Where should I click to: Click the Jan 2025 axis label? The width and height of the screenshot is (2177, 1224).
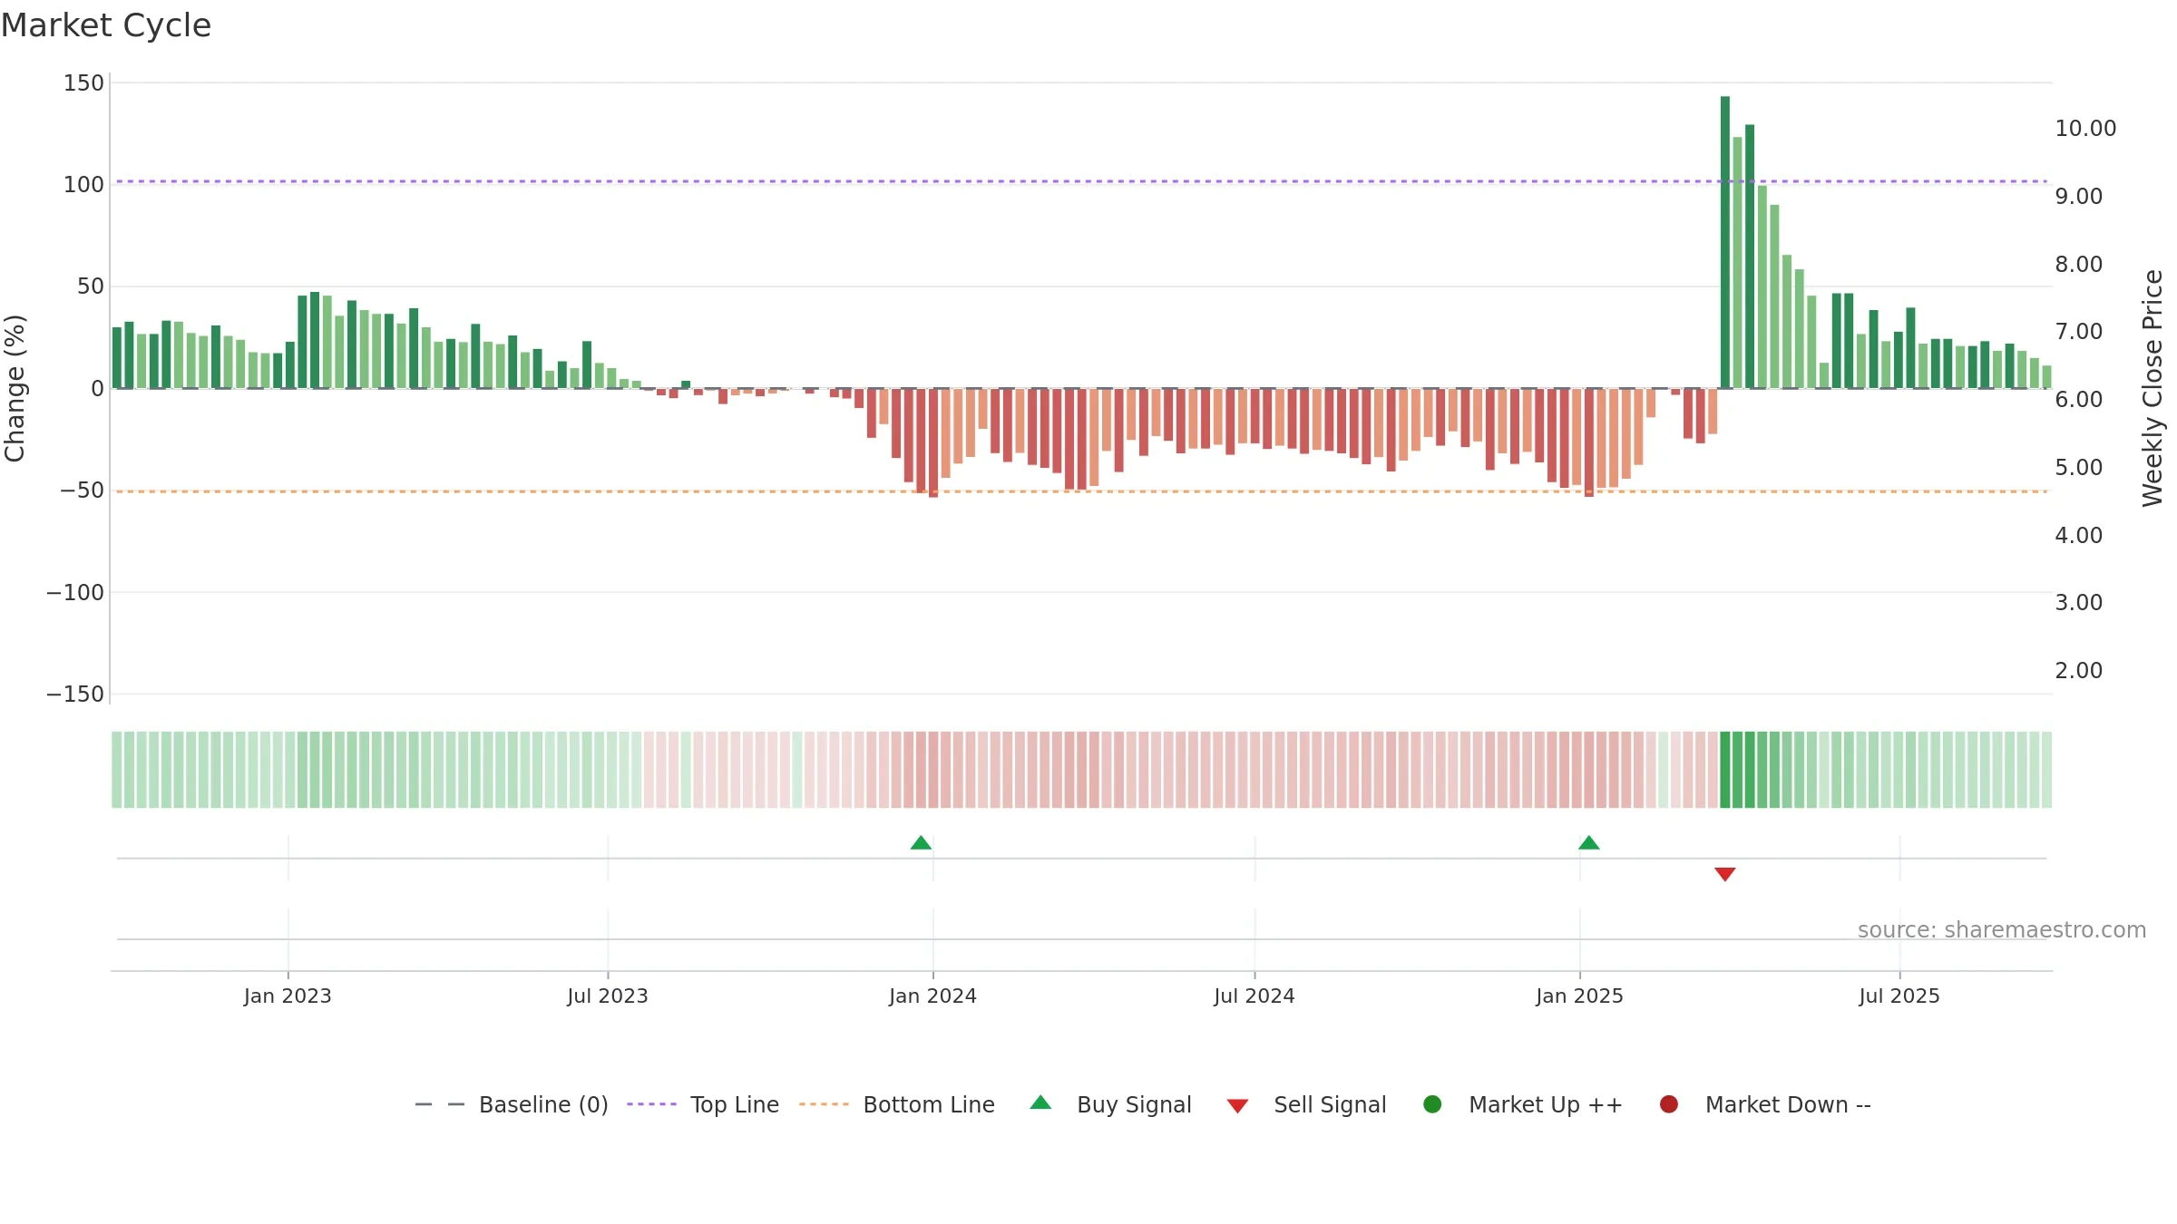point(1579,996)
